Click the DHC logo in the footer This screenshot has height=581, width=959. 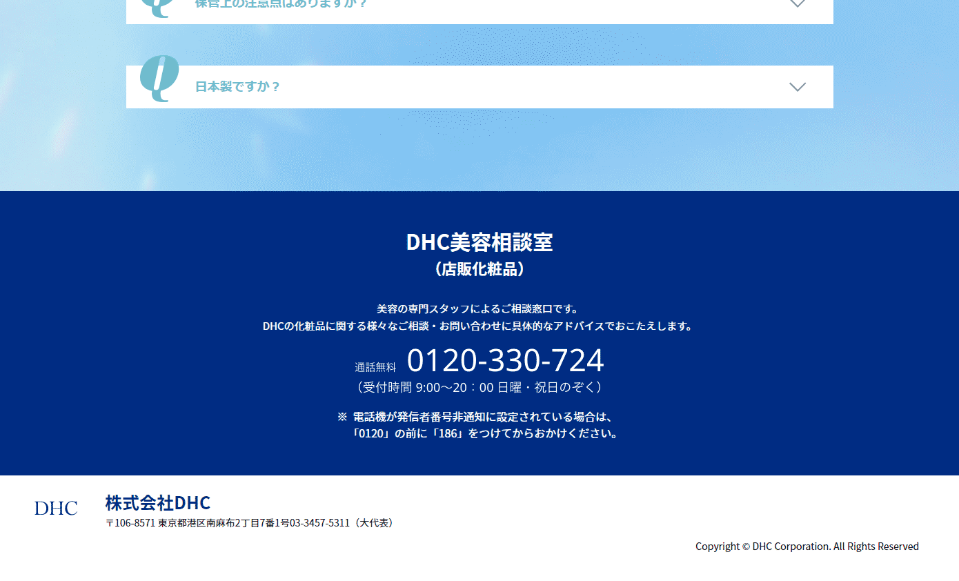(x=56, y=509)
